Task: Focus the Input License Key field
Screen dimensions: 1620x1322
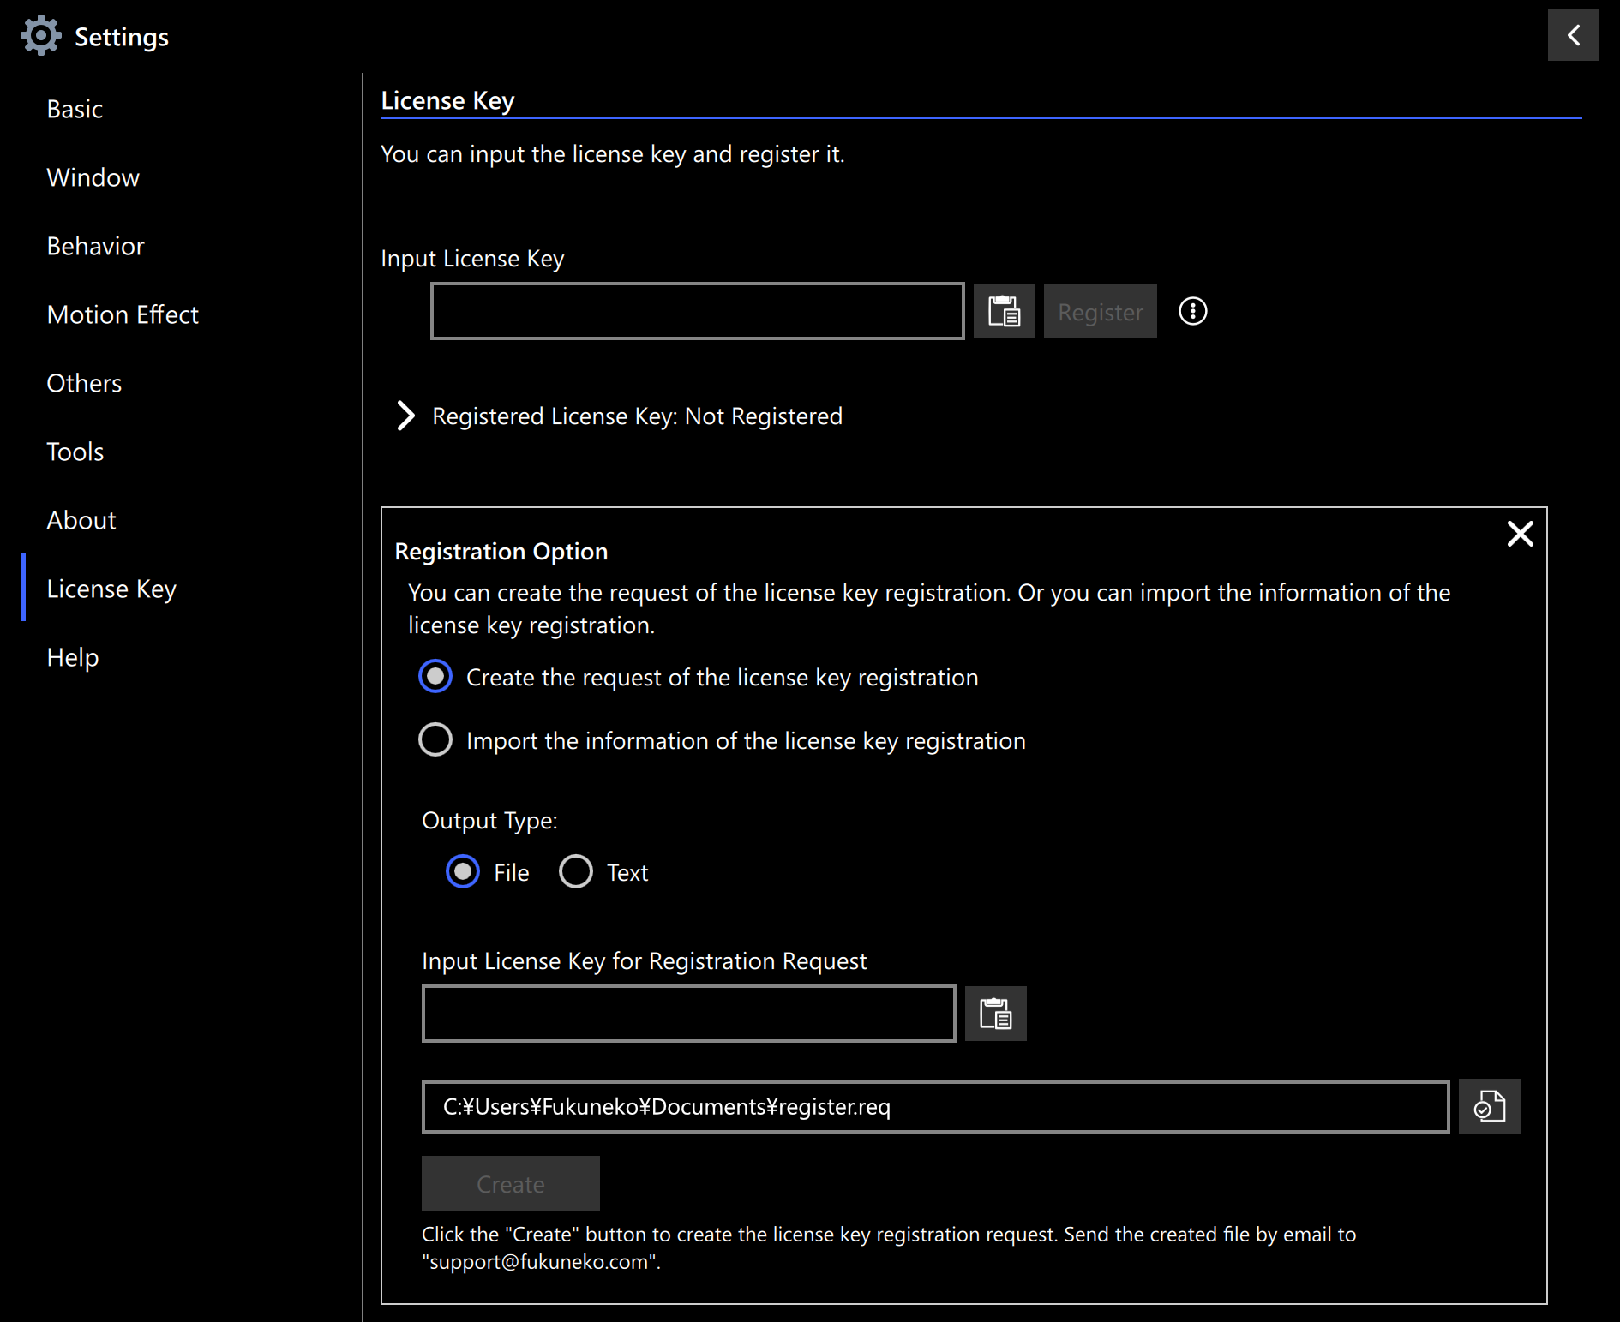Action: pyautogui.click(x=698, y=311)
